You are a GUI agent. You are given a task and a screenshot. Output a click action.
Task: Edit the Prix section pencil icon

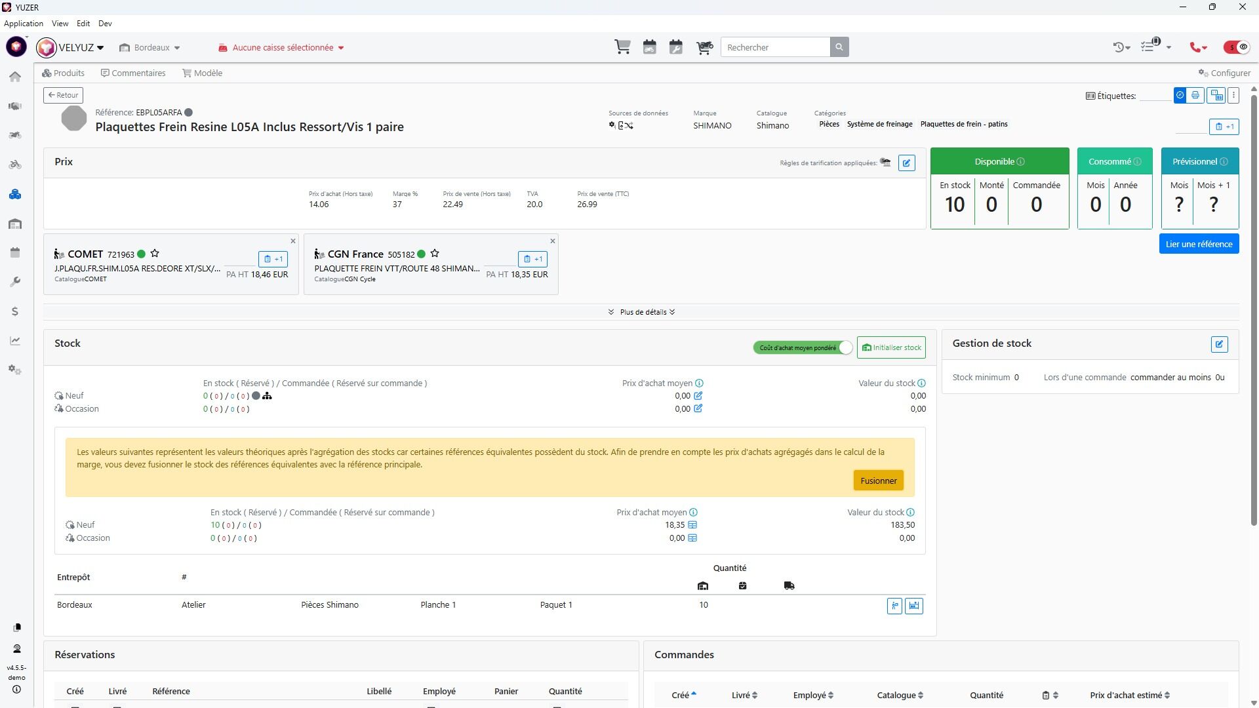(x=906, y=163)
